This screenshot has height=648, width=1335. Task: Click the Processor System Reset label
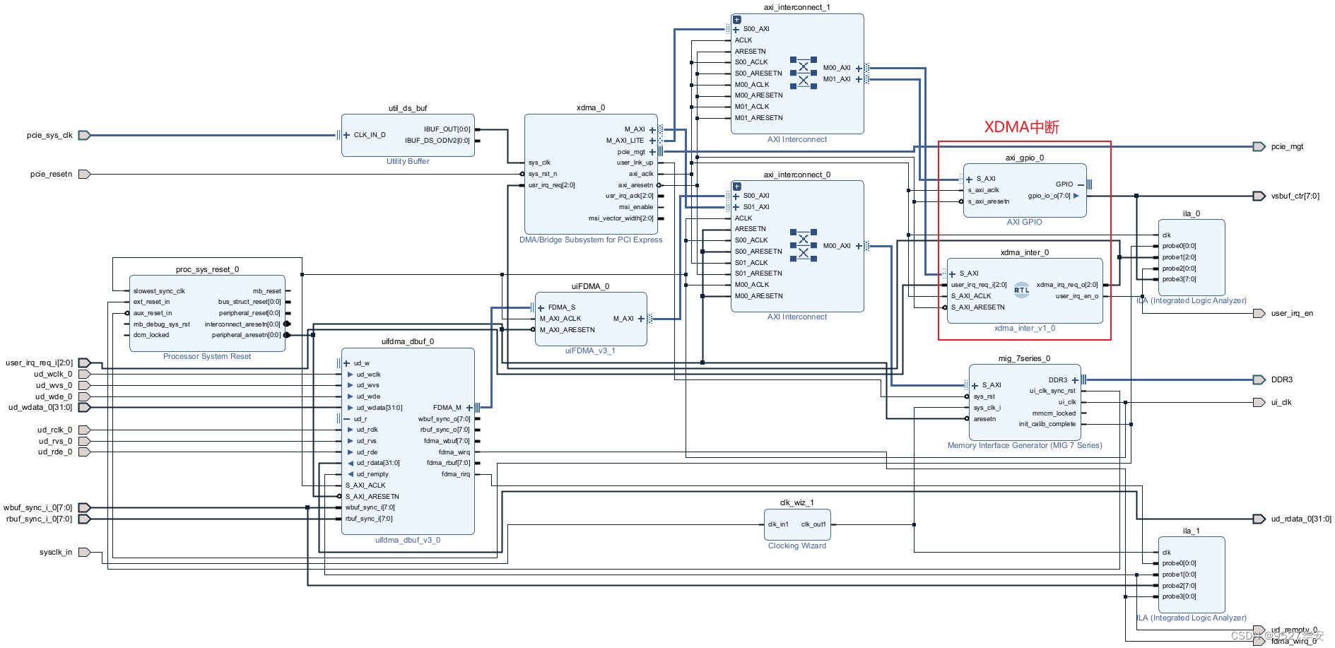(207, 357)
